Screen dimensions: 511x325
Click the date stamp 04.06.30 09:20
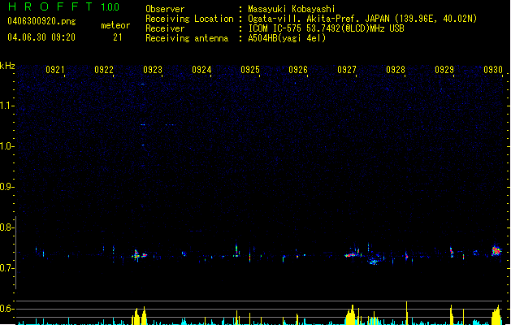pyautogui.click(x=41, y=37)
